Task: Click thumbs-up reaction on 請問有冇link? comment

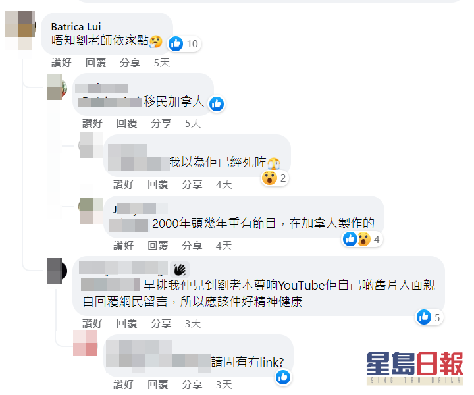Action: pyautogui.click(x=283, y=377)
